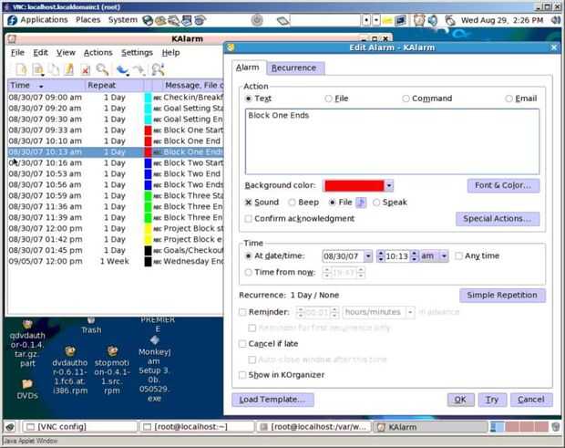Click the Load Template button
Screen dimensions: 565x448
[272, 400]
